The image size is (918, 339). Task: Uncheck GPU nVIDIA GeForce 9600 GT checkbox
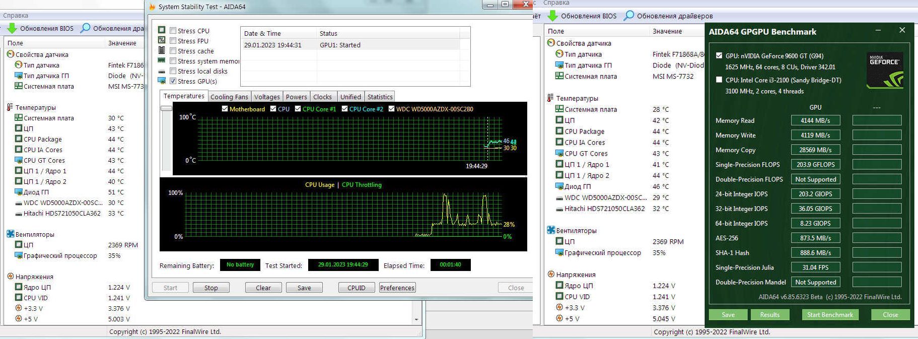(719, 55)
